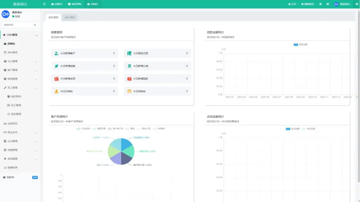Click the dark navy pie chart slice
360x202 pixels.
[126, 158]
